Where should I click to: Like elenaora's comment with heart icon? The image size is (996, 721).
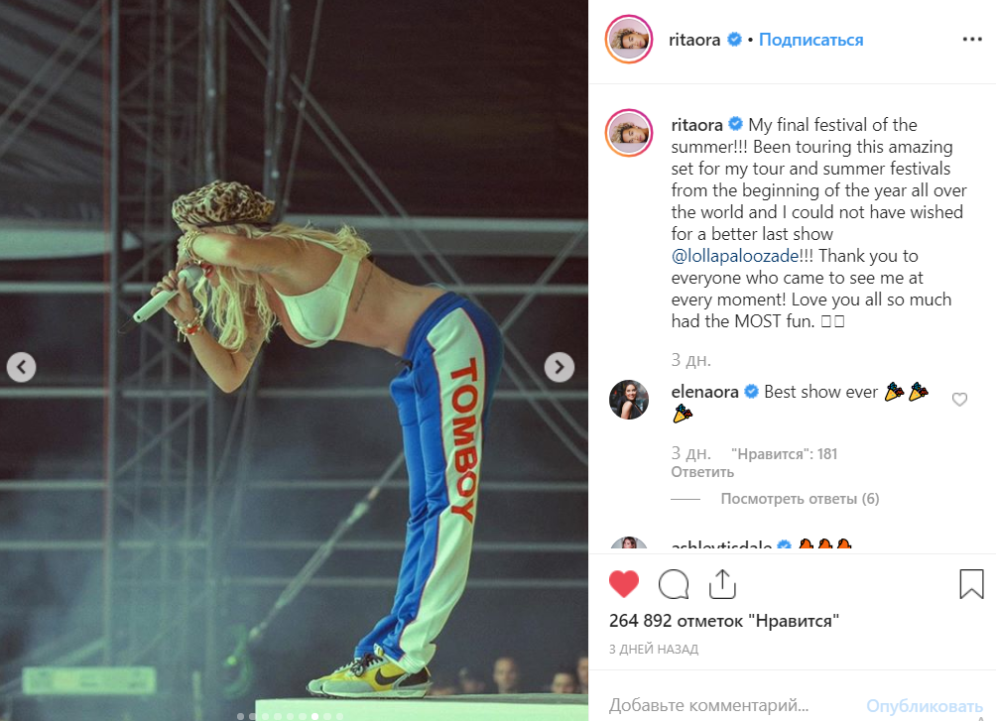click(x=959, y=399)
